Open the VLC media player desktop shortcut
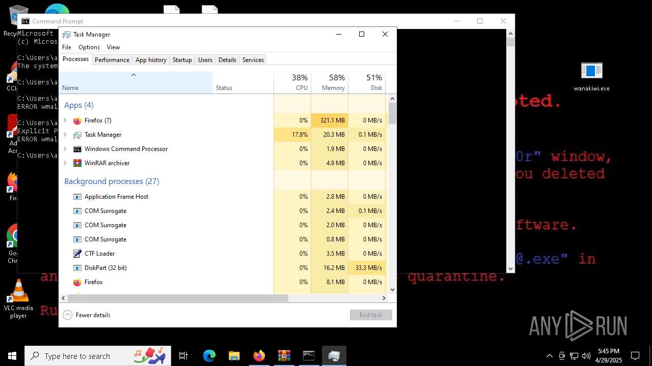This screenshot has width=652, height=366. (x=18, y=299)
